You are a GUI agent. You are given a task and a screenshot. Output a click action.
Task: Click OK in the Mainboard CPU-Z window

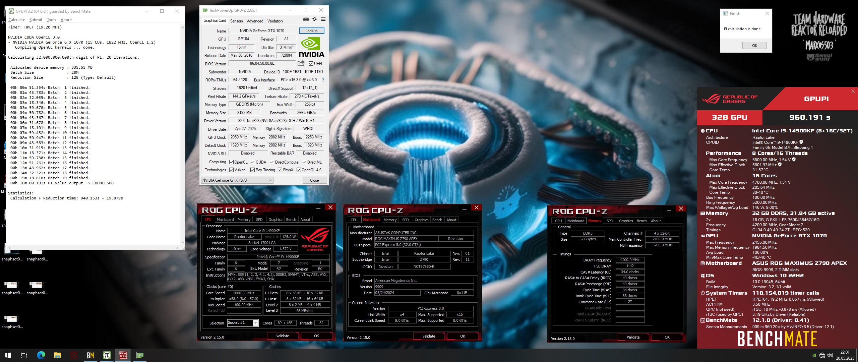[463, 336]
